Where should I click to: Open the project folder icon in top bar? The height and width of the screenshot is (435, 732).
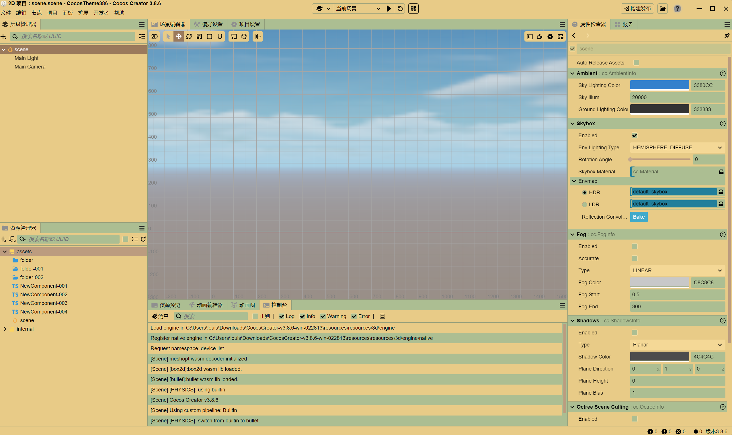pos(663,9)
